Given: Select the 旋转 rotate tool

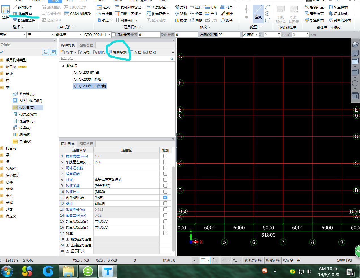Looking at the screenshot, I should pos(227,20).
